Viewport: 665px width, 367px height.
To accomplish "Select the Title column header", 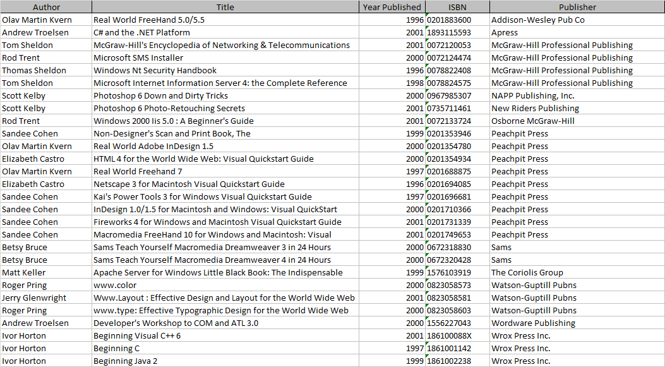I will coord(225,7).
